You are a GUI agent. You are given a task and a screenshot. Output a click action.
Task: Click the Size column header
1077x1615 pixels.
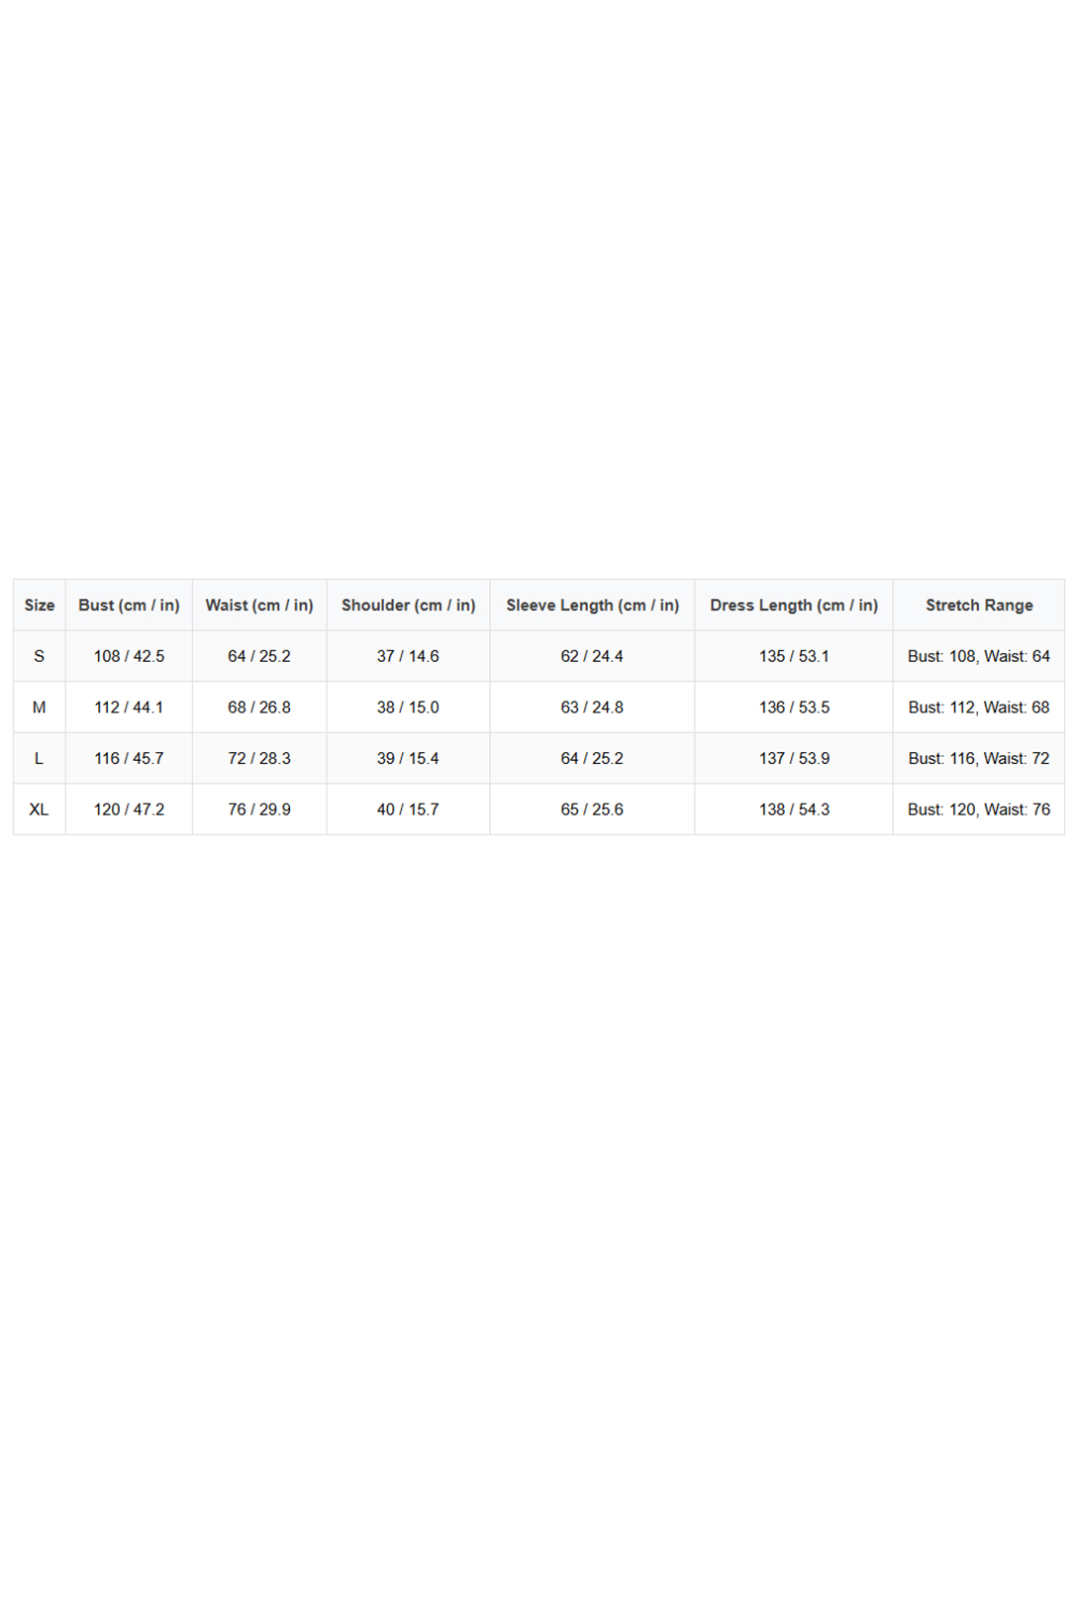pyautogui.click(x=40, y=605)
